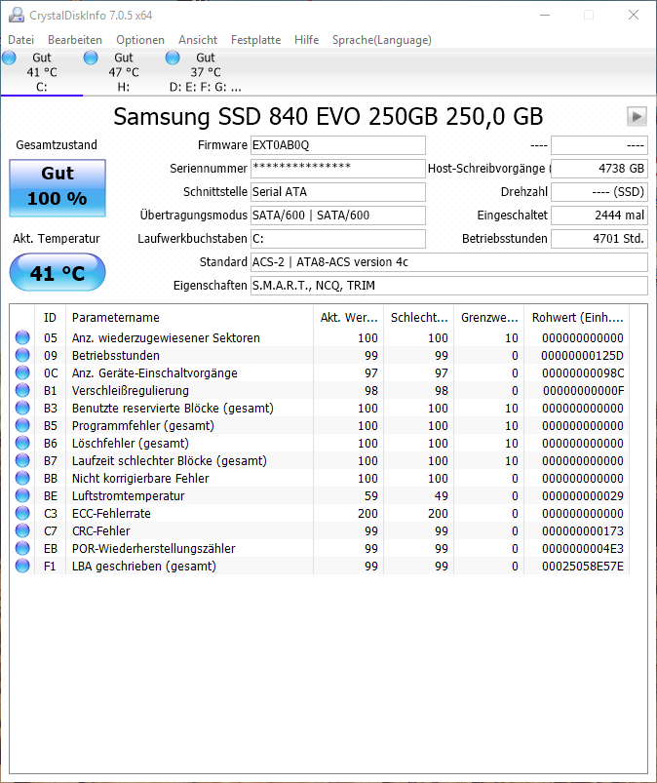Click the Gut 100 % health status button
This screenshot has height=783, width=657.
pos(58,188)
